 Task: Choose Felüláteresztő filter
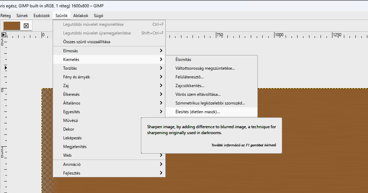(x=211, y=77)
